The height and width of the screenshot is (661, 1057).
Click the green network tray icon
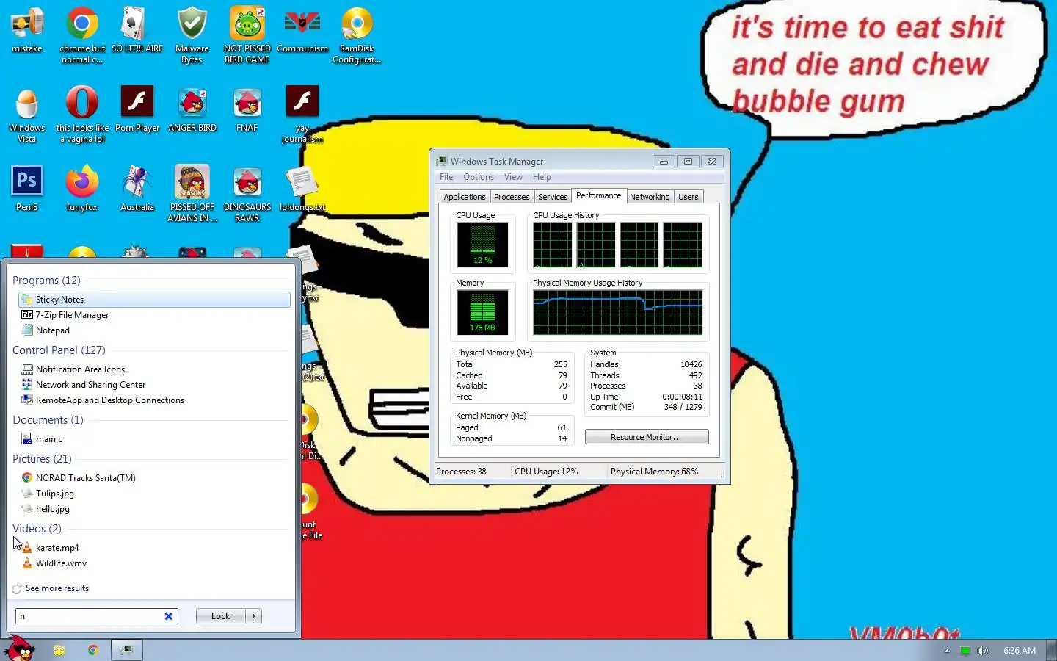click(x=965, y=651)
